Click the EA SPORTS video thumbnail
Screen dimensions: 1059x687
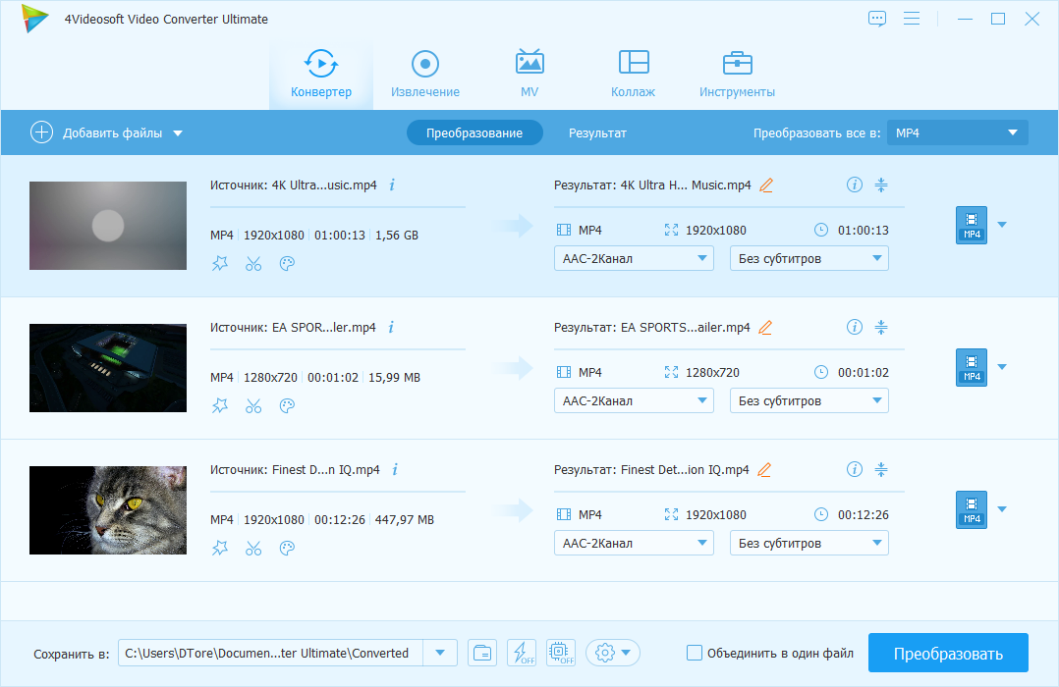click(108, 368)
